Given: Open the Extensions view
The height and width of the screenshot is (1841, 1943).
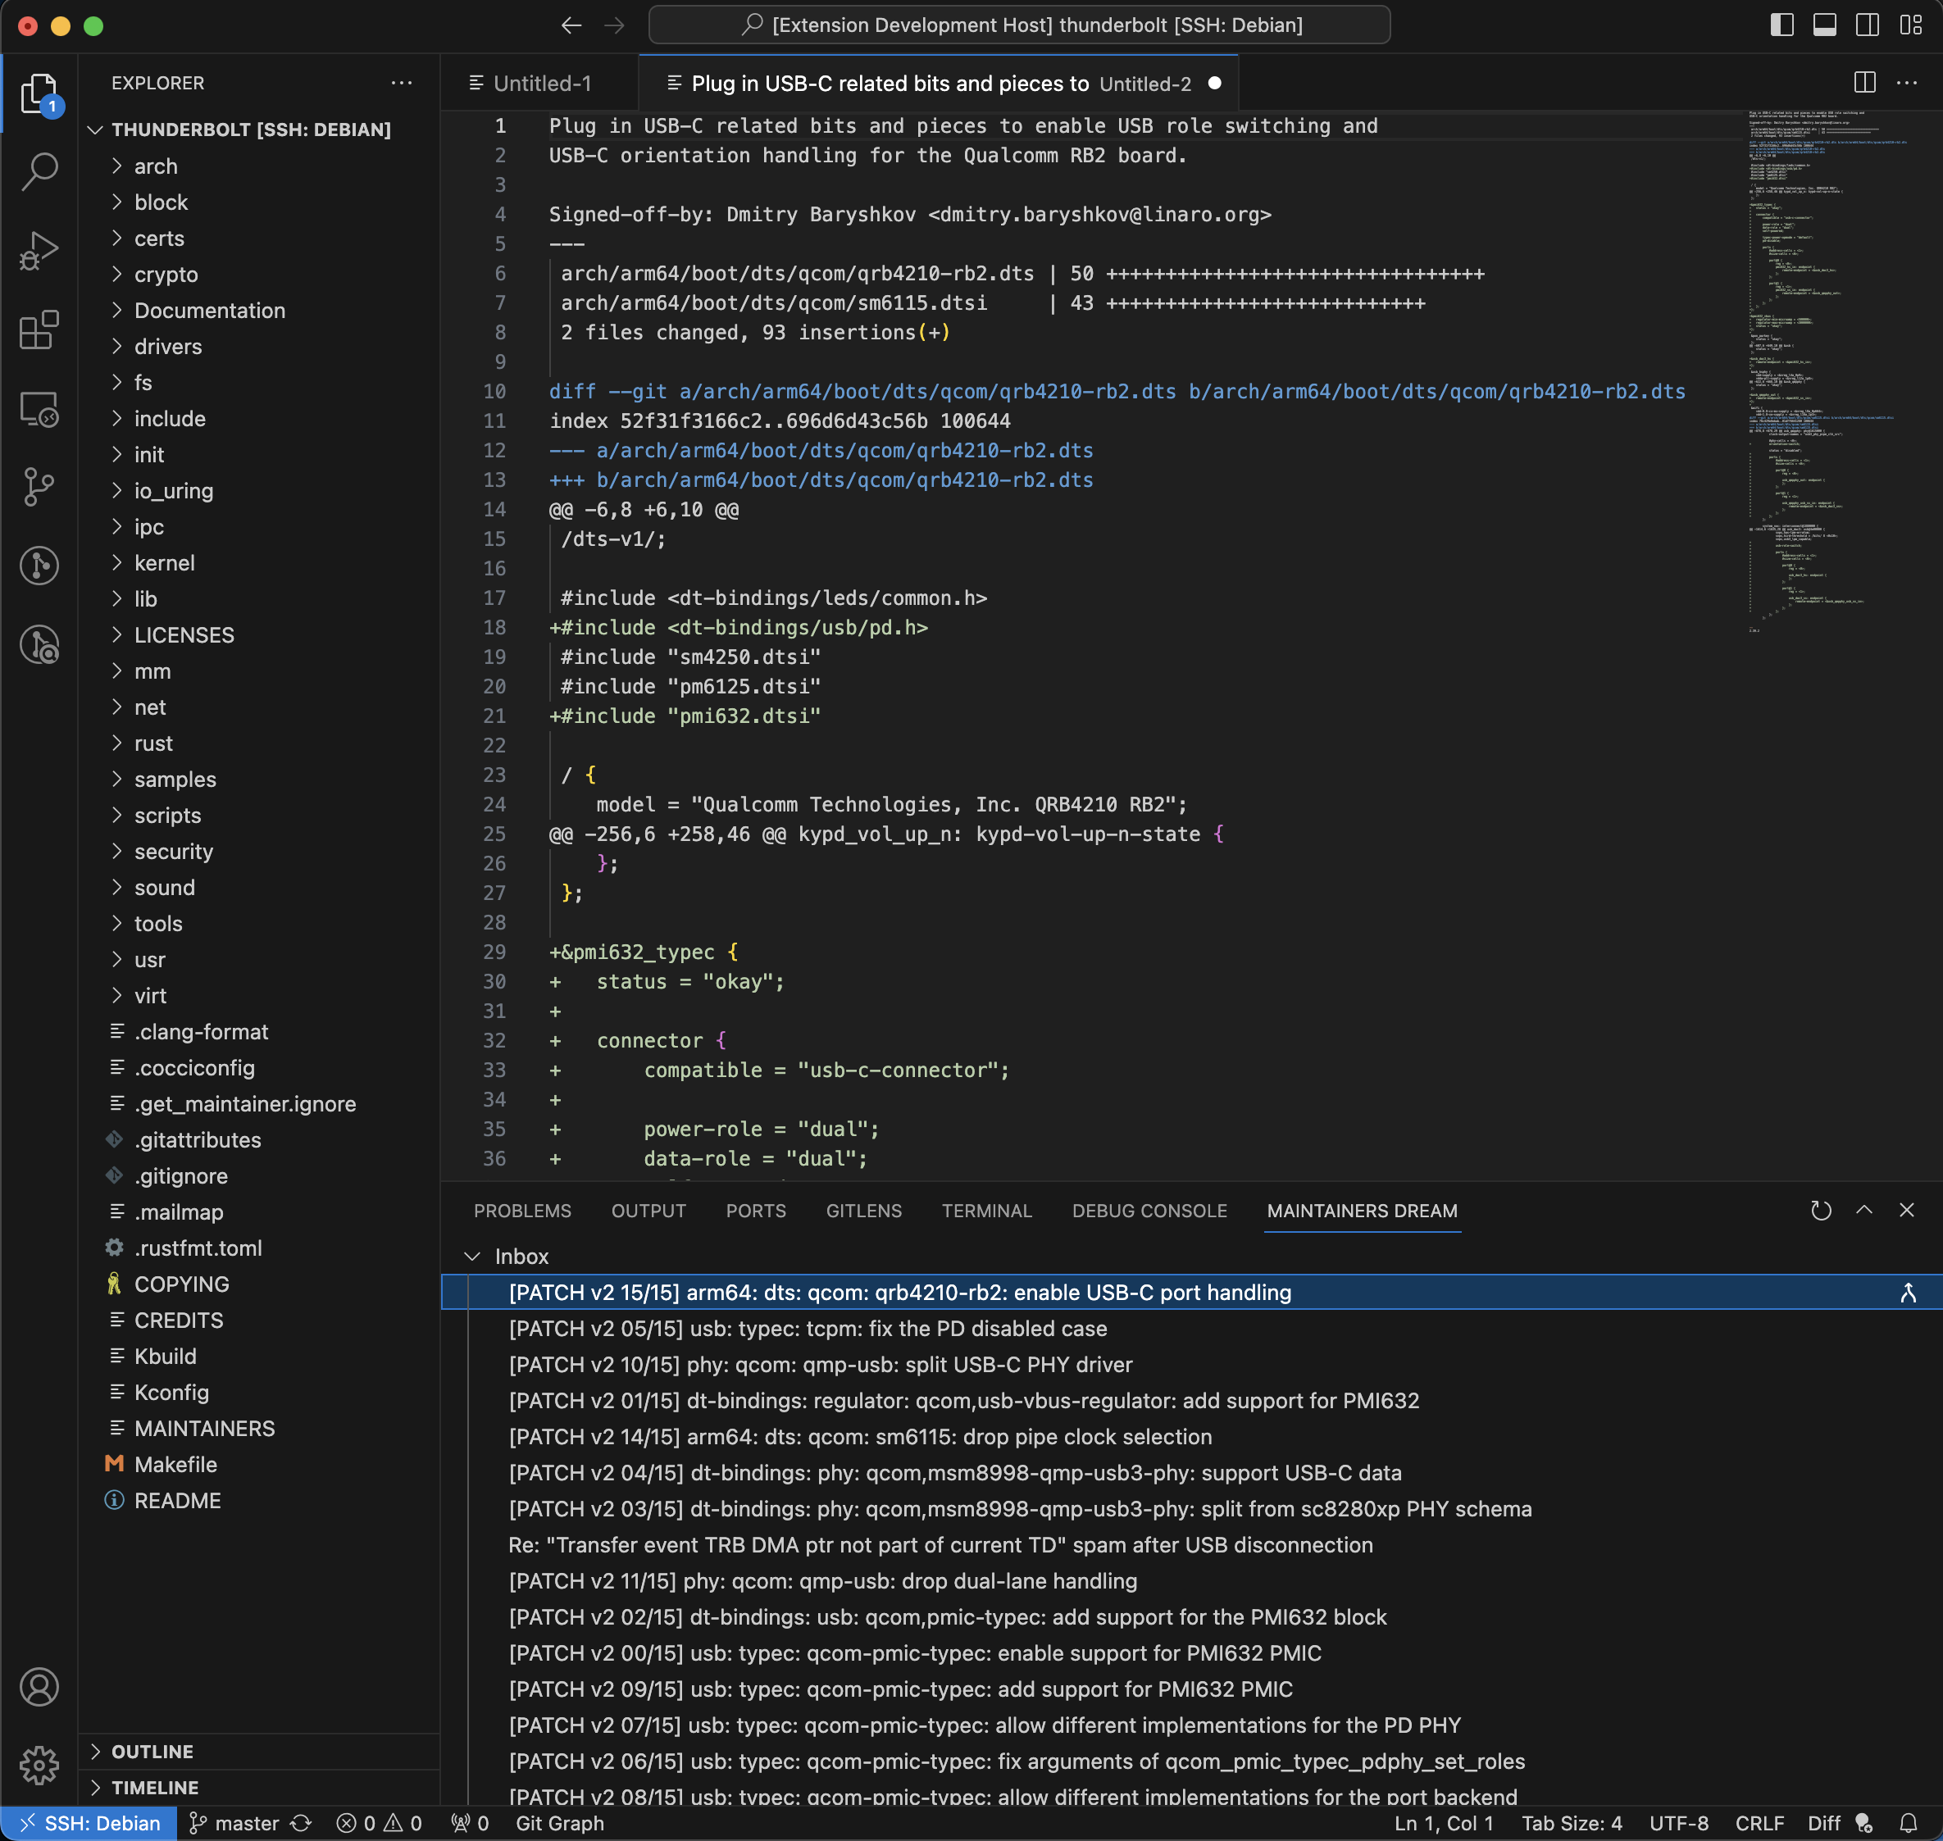Looking at the screenshot, I should pyautogui.click(x=39, y=330).
